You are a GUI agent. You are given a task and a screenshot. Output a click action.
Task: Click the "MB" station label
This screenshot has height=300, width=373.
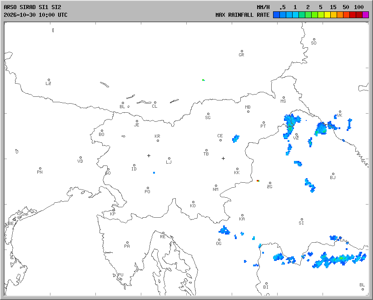248,107
